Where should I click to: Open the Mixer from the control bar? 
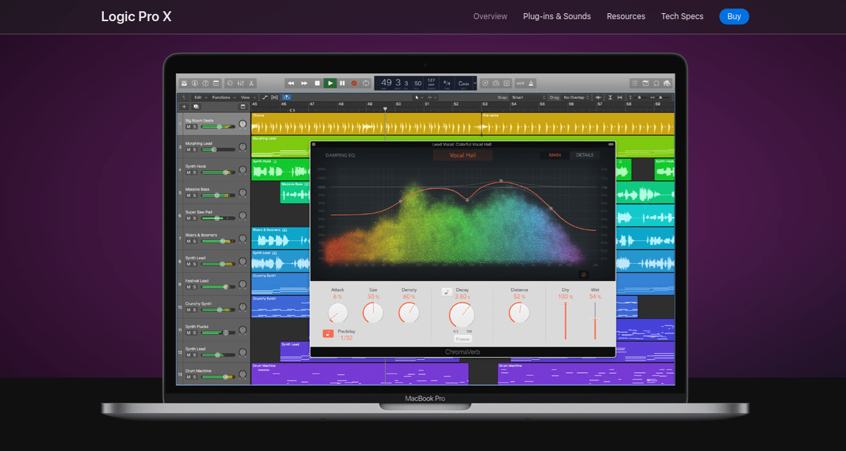click(x=240, y=83)
